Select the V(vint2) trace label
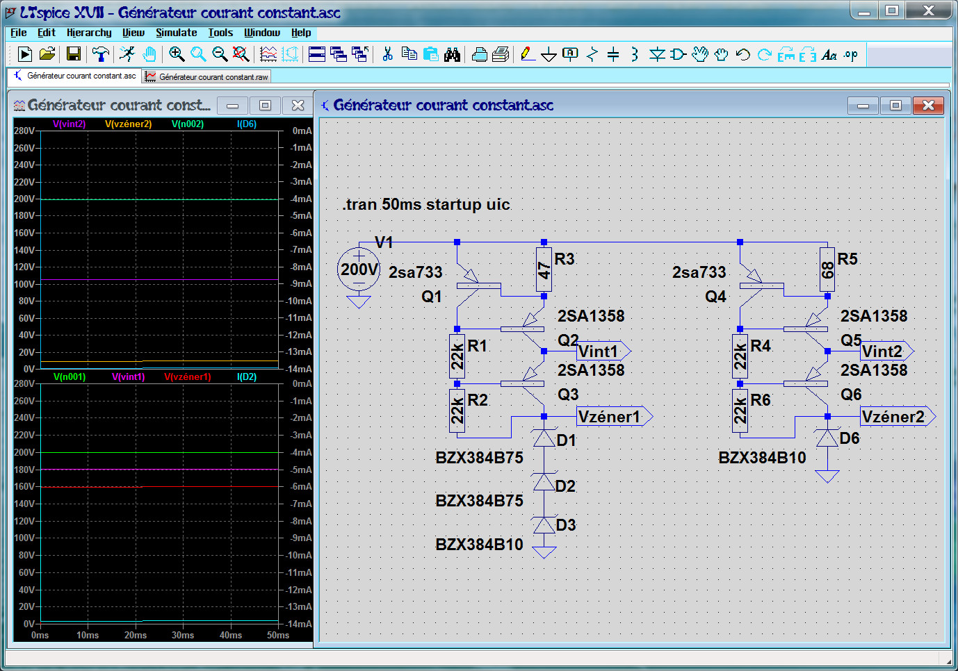Screen dimensions: 958x671 pos(70,124)
